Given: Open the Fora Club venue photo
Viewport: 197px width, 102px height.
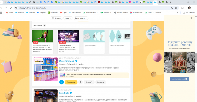Looking at the screenshot, I should pyautogui.click(x=46, y=96).
